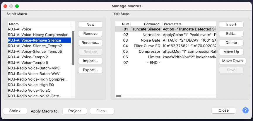Export the selected macro

(90, 70)
